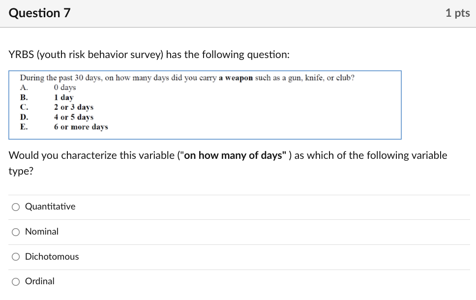This screenshot has width=476, height=300.
Task: Click the Dichotomous answer label
Action: pos(52,256)
